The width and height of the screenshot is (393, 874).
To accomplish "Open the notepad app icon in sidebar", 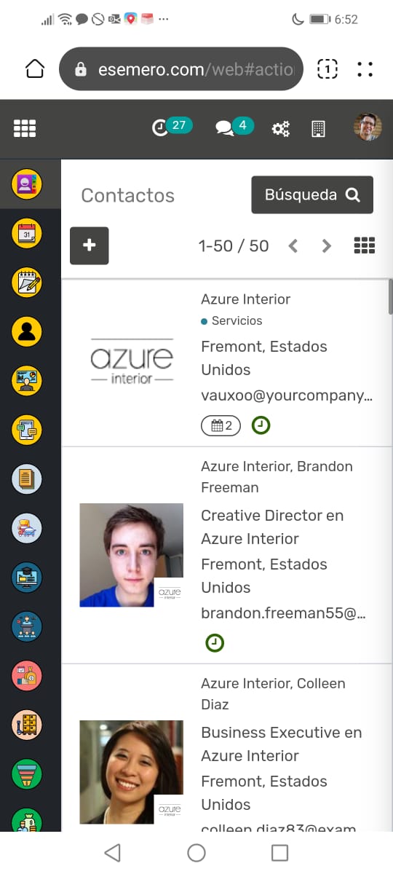I will 27,283.
